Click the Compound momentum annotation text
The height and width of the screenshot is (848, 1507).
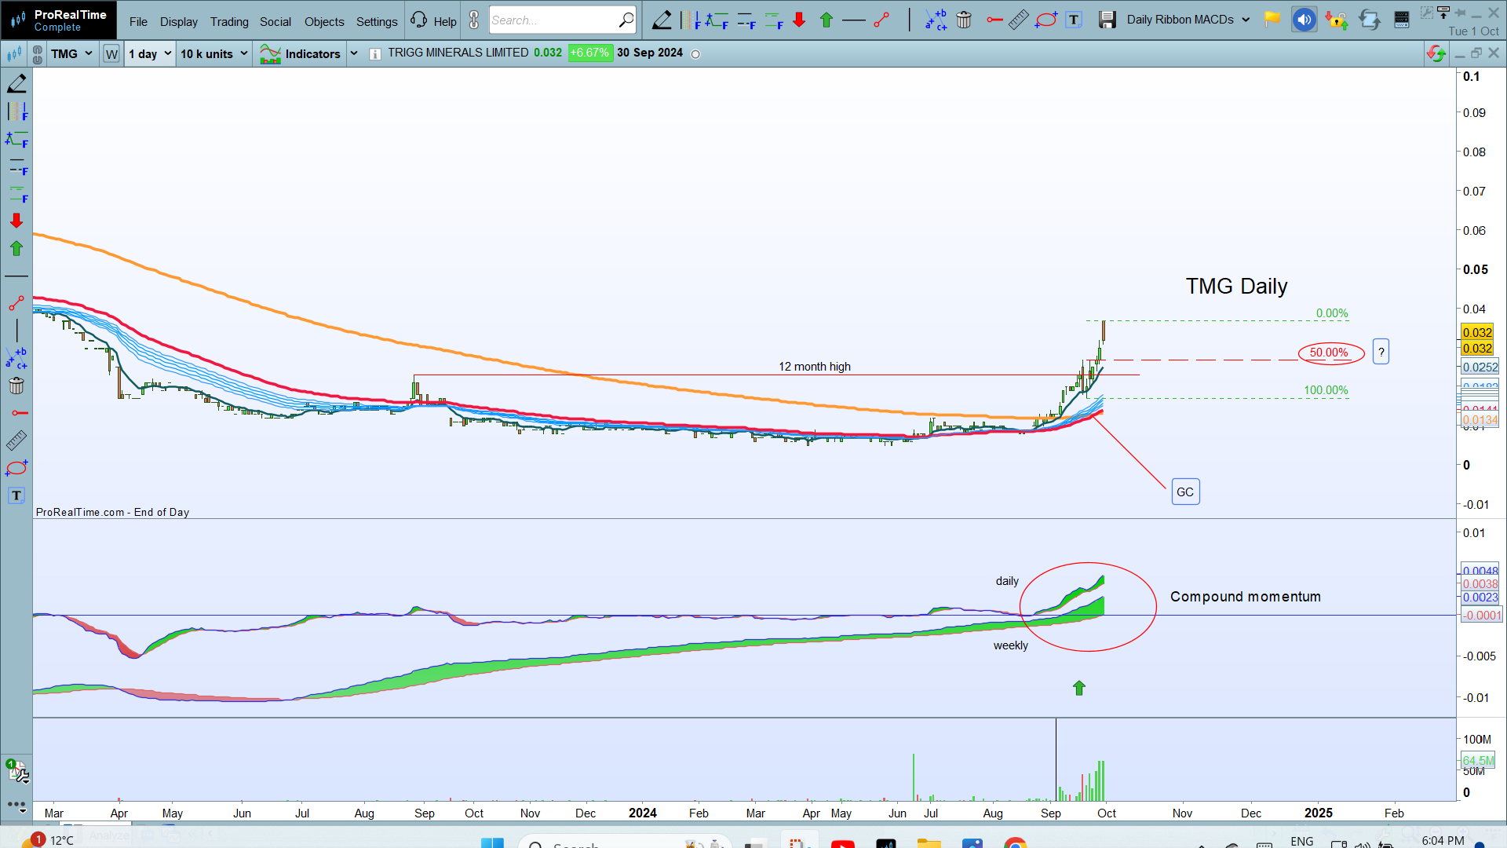pos(1245,597)
